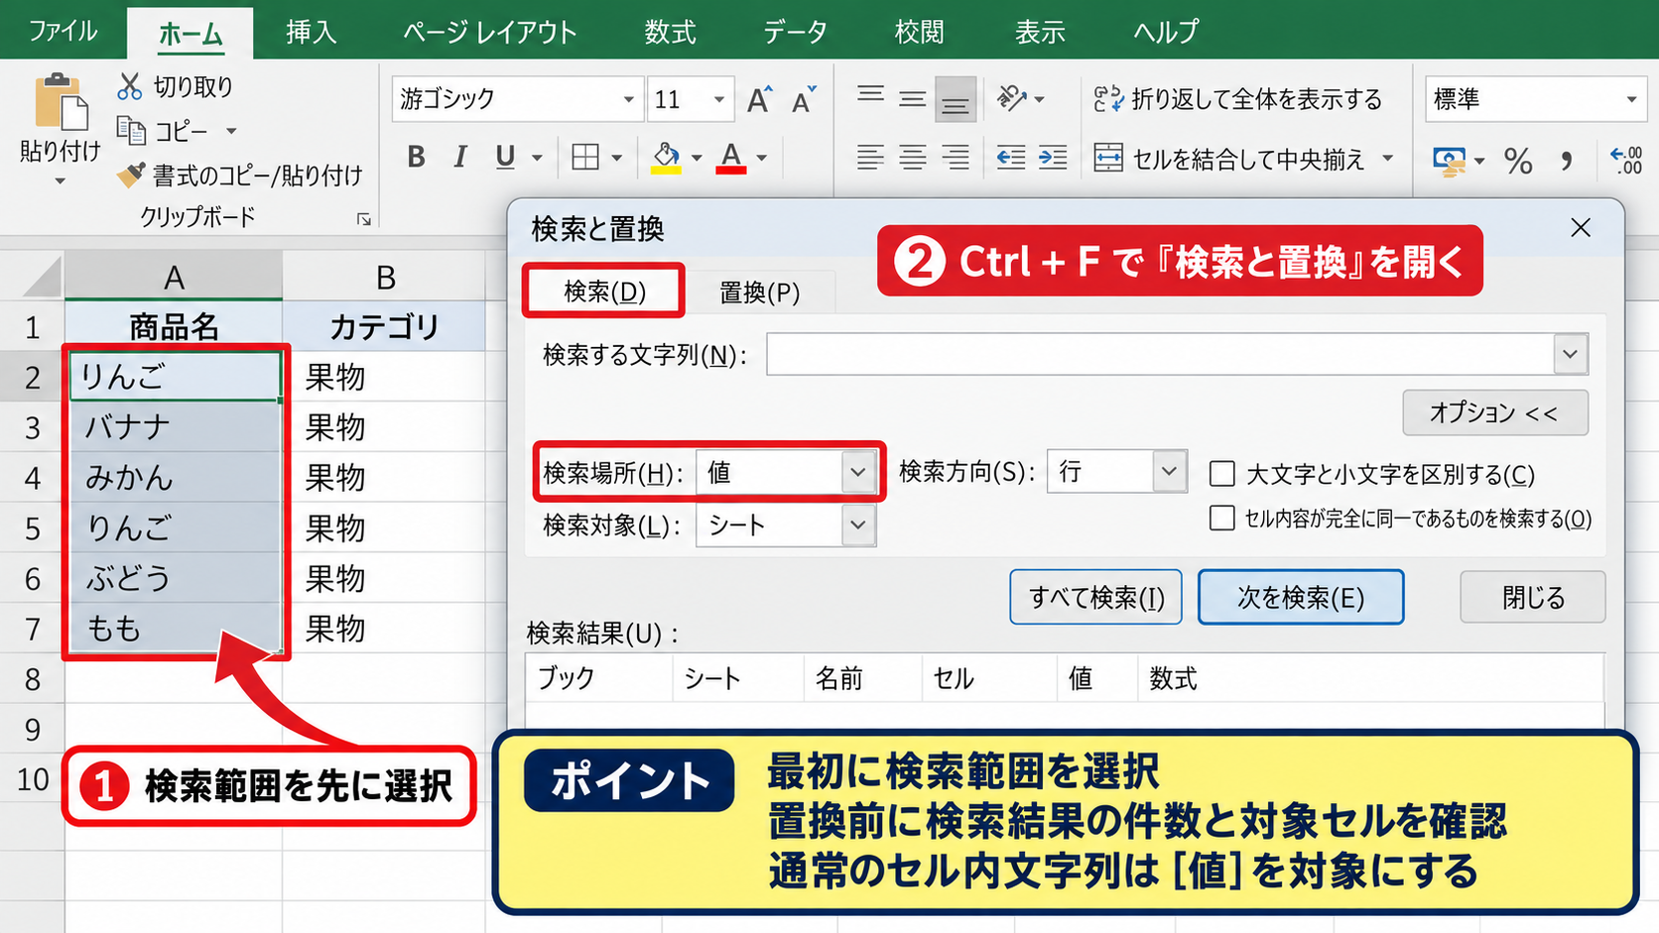This screenshot has width=1659, height=933.
Task: Open 検索場所 dropdown showing 値
Action: (857, 473)
